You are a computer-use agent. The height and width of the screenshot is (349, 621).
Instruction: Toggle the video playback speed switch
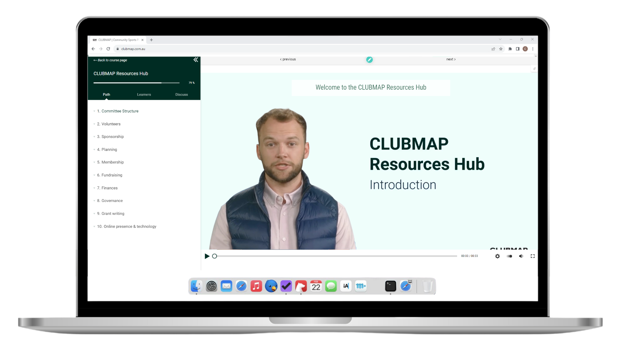(509, 256)
